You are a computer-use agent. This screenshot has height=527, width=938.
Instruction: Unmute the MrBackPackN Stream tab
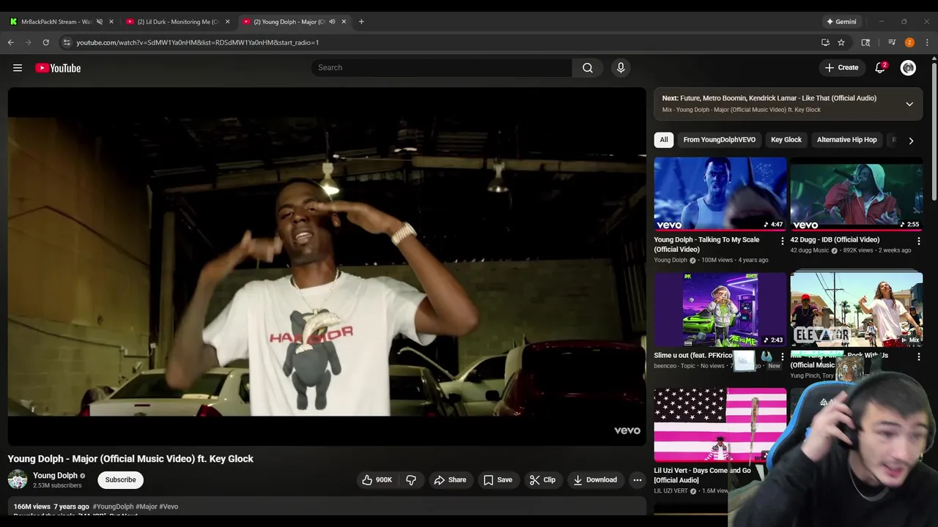100,21
